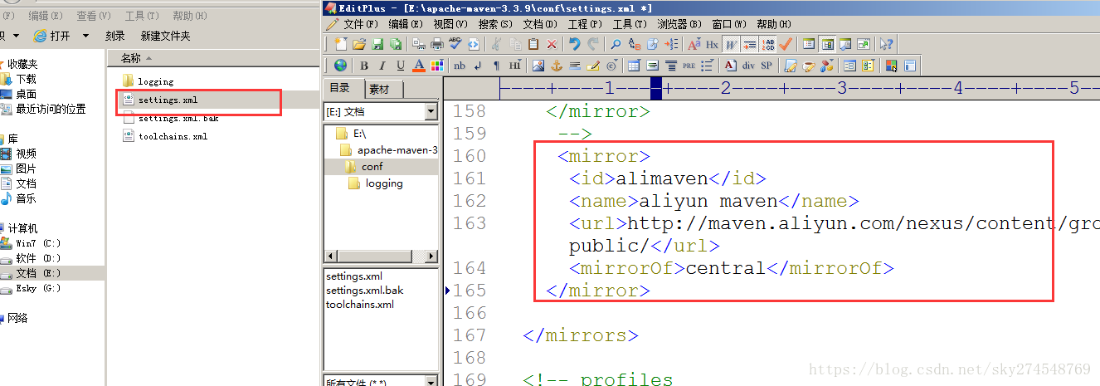Screen dimensions: 1100x386
Task: Click the paragraph mark icon
Action: point(496,66)
